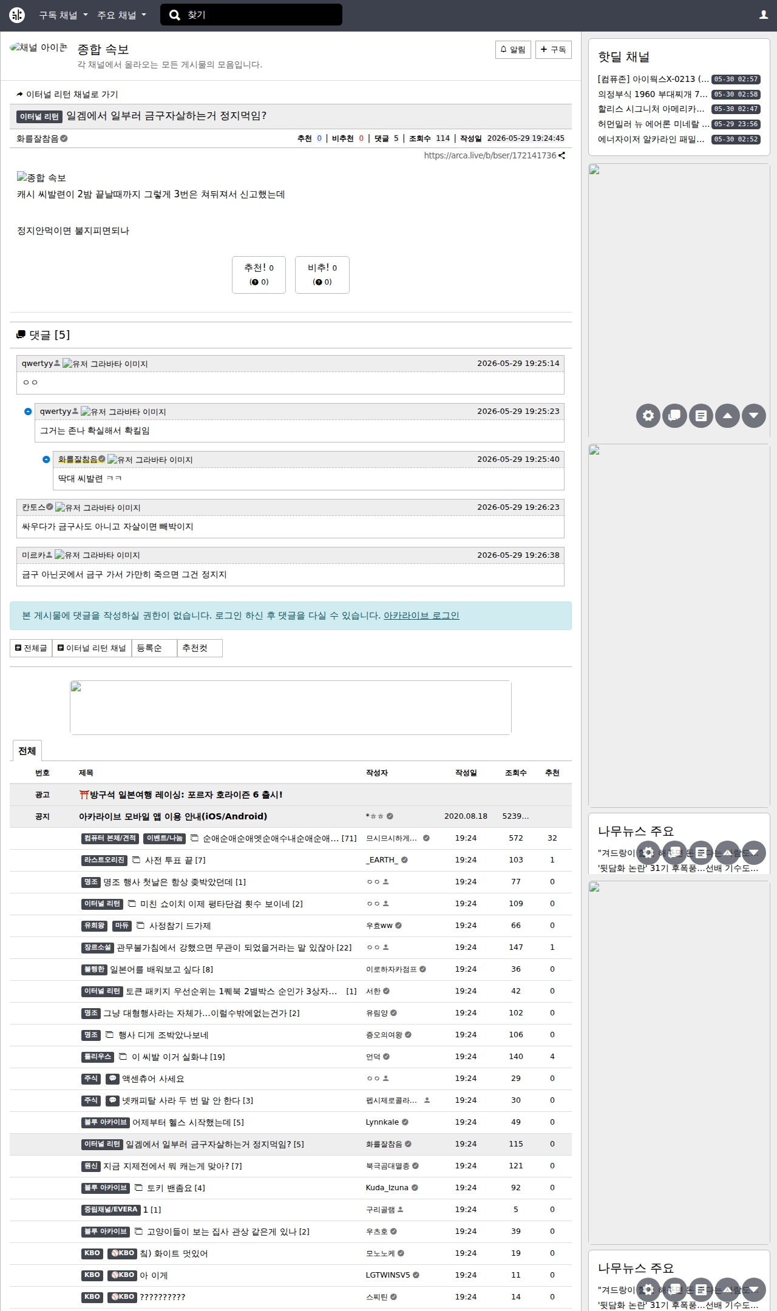Click the 중립채널/EVERA channel badge

click(x=111, y=1210)
